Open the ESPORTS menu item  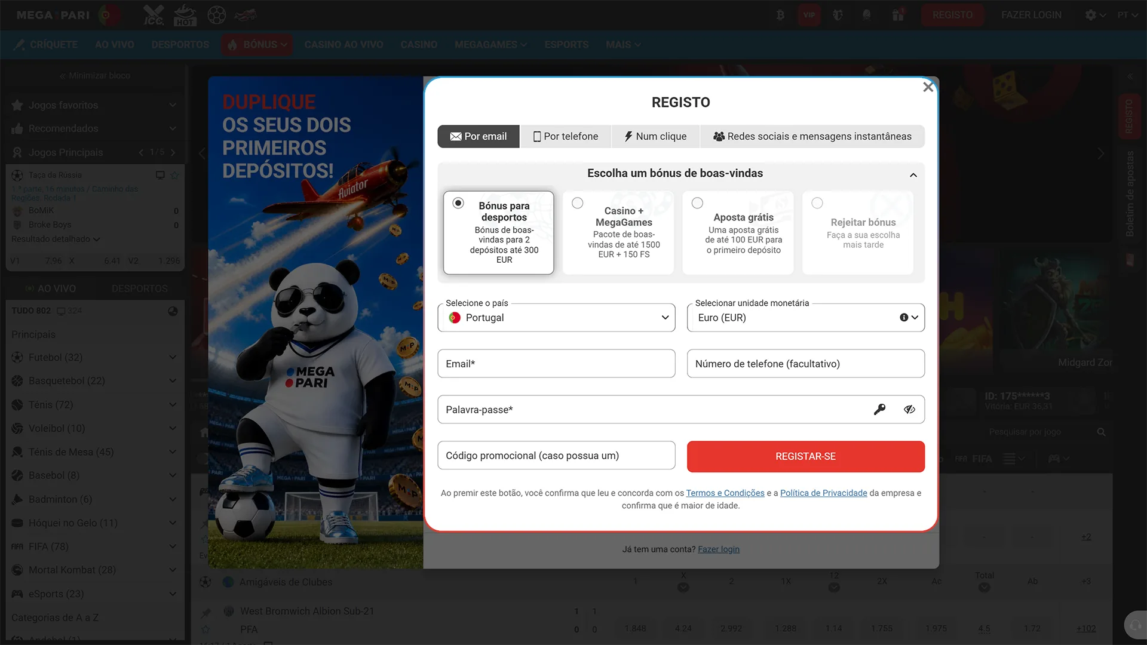[566, 45]
